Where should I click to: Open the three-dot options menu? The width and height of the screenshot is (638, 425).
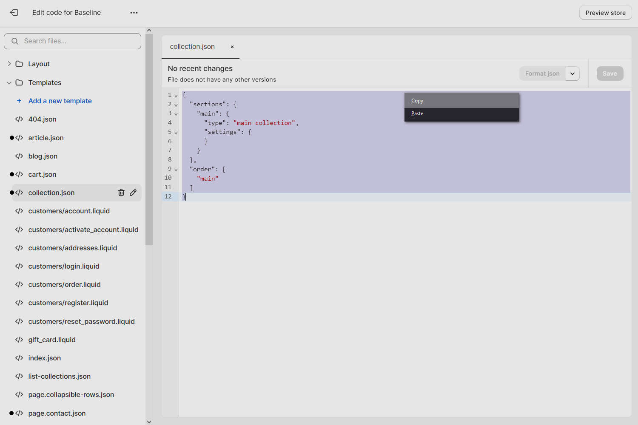point(134,12)
